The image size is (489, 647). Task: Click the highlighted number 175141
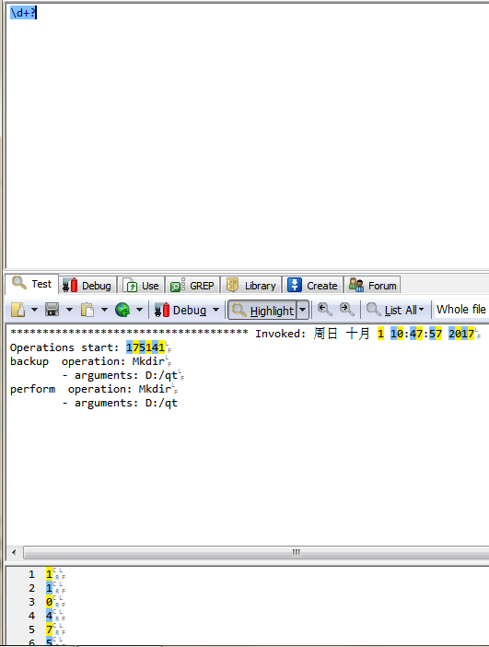(x=146, y=347)
